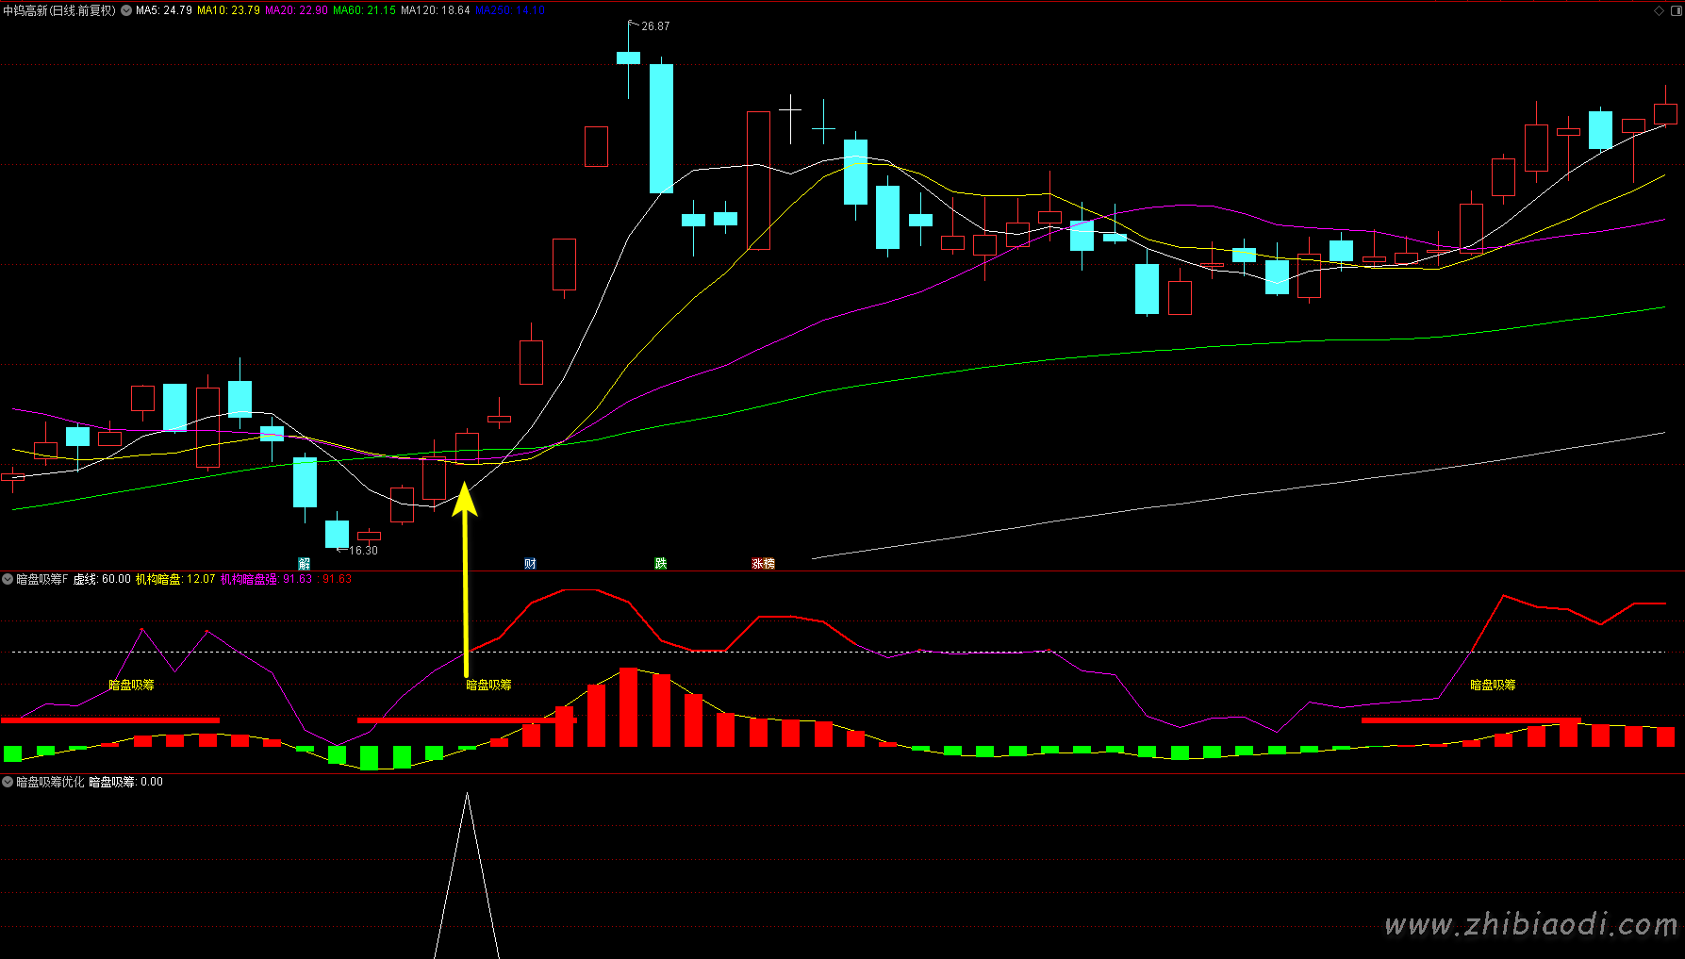Toggle the side panel icon at top right
This screenshot has height=959, width=1685.
(1675, 10)
